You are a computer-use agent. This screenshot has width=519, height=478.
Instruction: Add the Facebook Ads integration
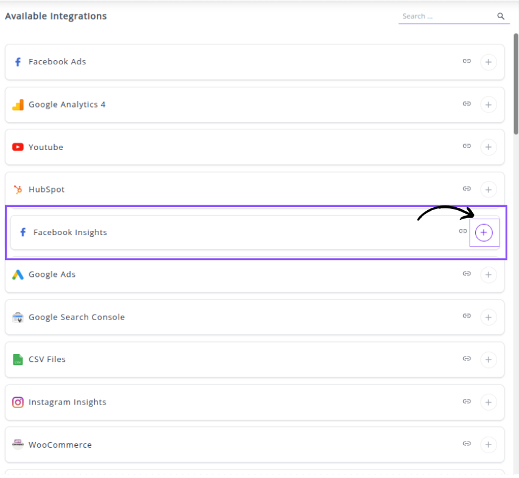click(488, 62)
